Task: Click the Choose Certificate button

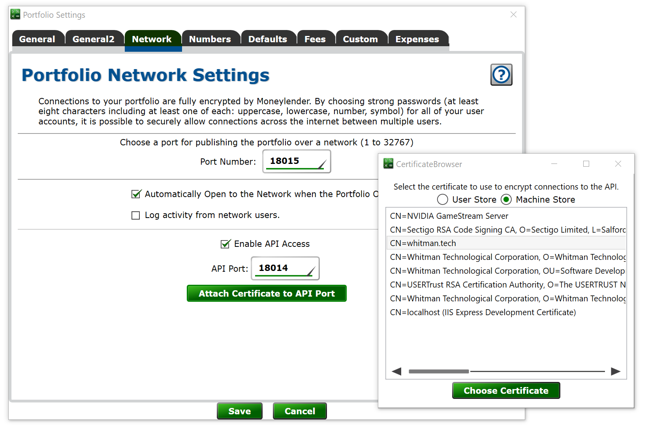Action: click(x=506, y=391)
